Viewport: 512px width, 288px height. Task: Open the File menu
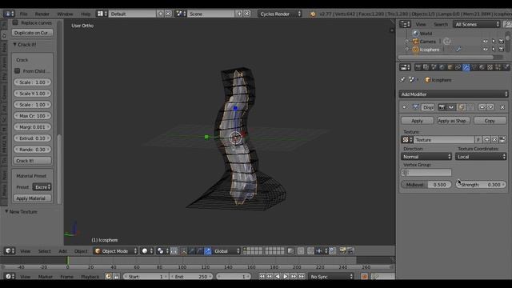pos(23,14)
